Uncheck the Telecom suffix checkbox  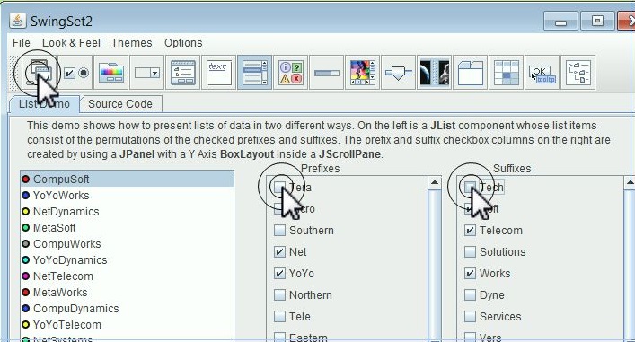[x=470, y=231]
